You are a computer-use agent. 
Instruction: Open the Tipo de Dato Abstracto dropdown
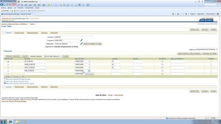tap(52, 56)
